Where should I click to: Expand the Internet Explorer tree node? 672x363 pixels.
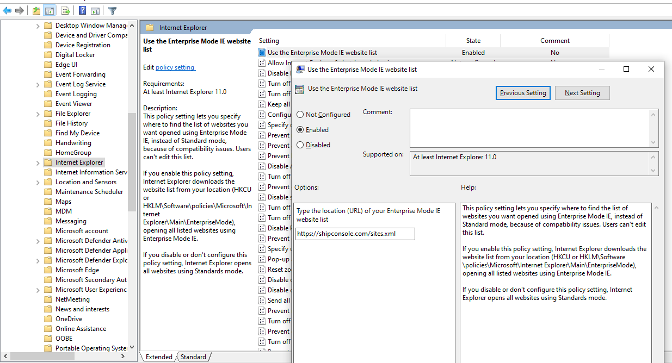tap(38, 162)
